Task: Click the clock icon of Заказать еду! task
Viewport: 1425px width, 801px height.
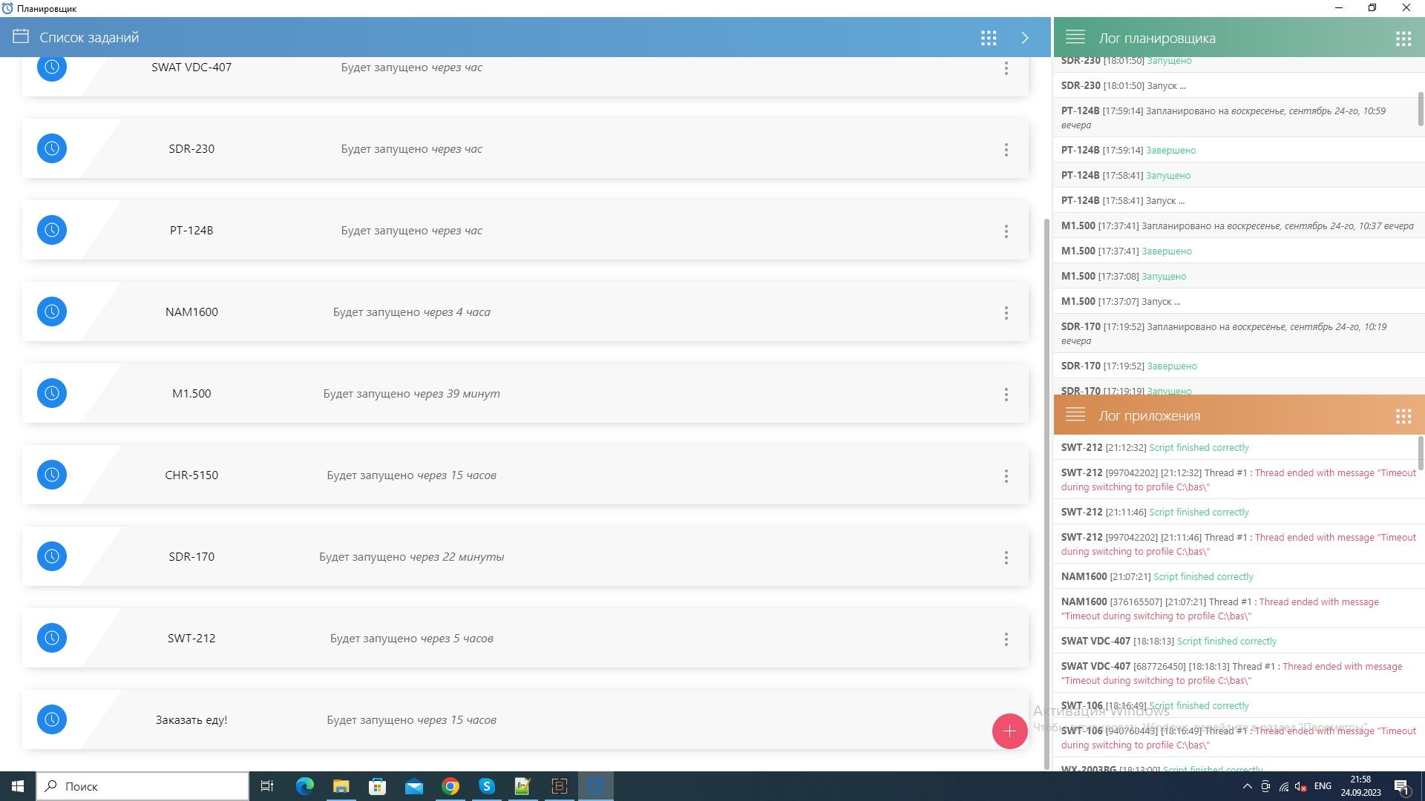Action: click(52, 719)
